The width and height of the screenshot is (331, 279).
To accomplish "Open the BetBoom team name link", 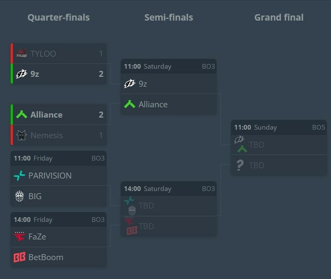I will (x=46, y=257).
